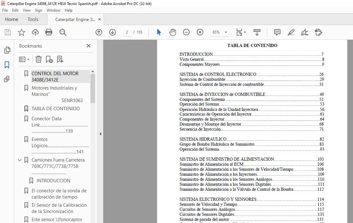Upload the file to cloud storage

[x=35, y=32]
